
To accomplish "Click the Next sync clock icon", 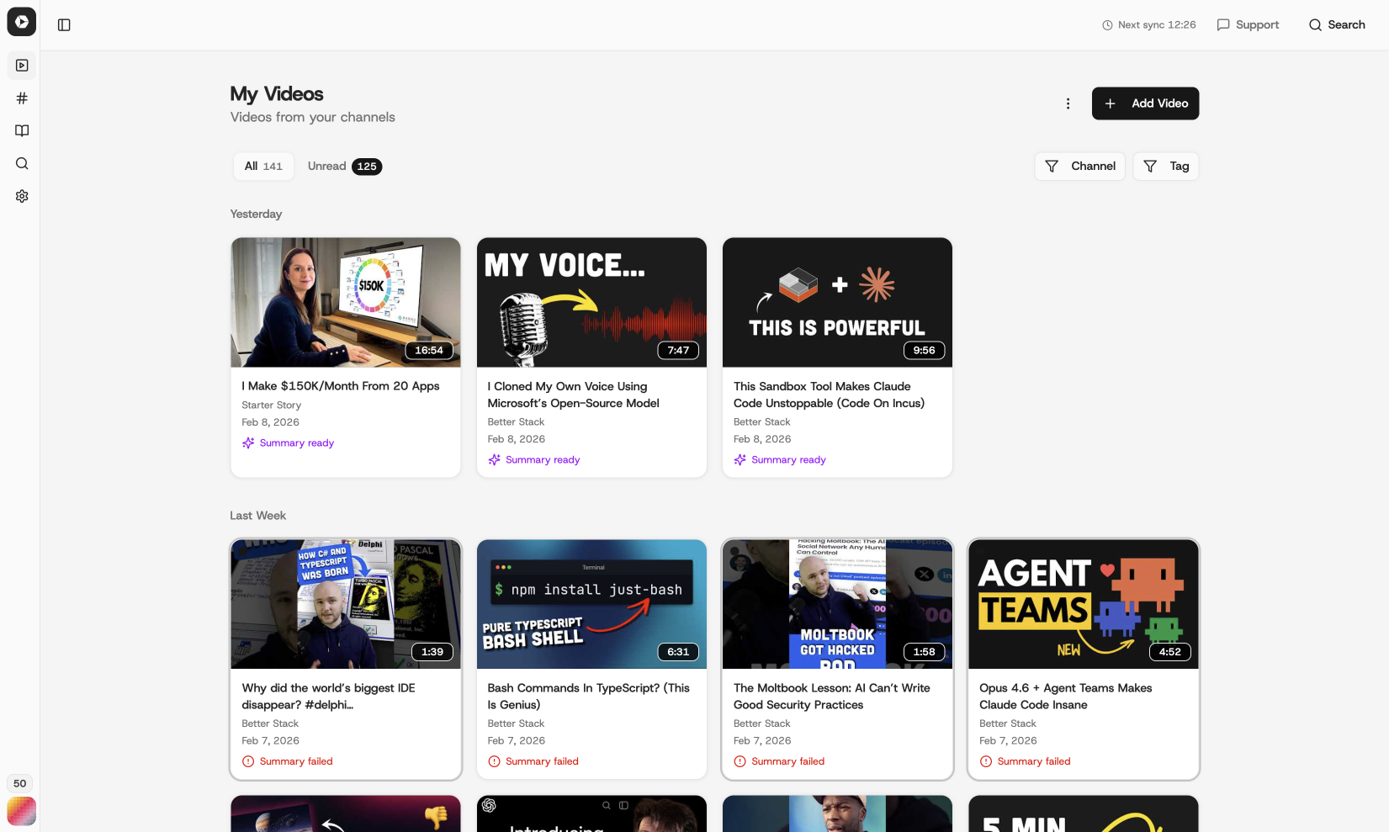I will 1107,25.
